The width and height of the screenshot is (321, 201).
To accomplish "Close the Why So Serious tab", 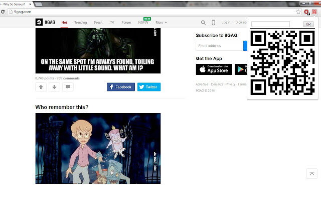I will point(30,4).
